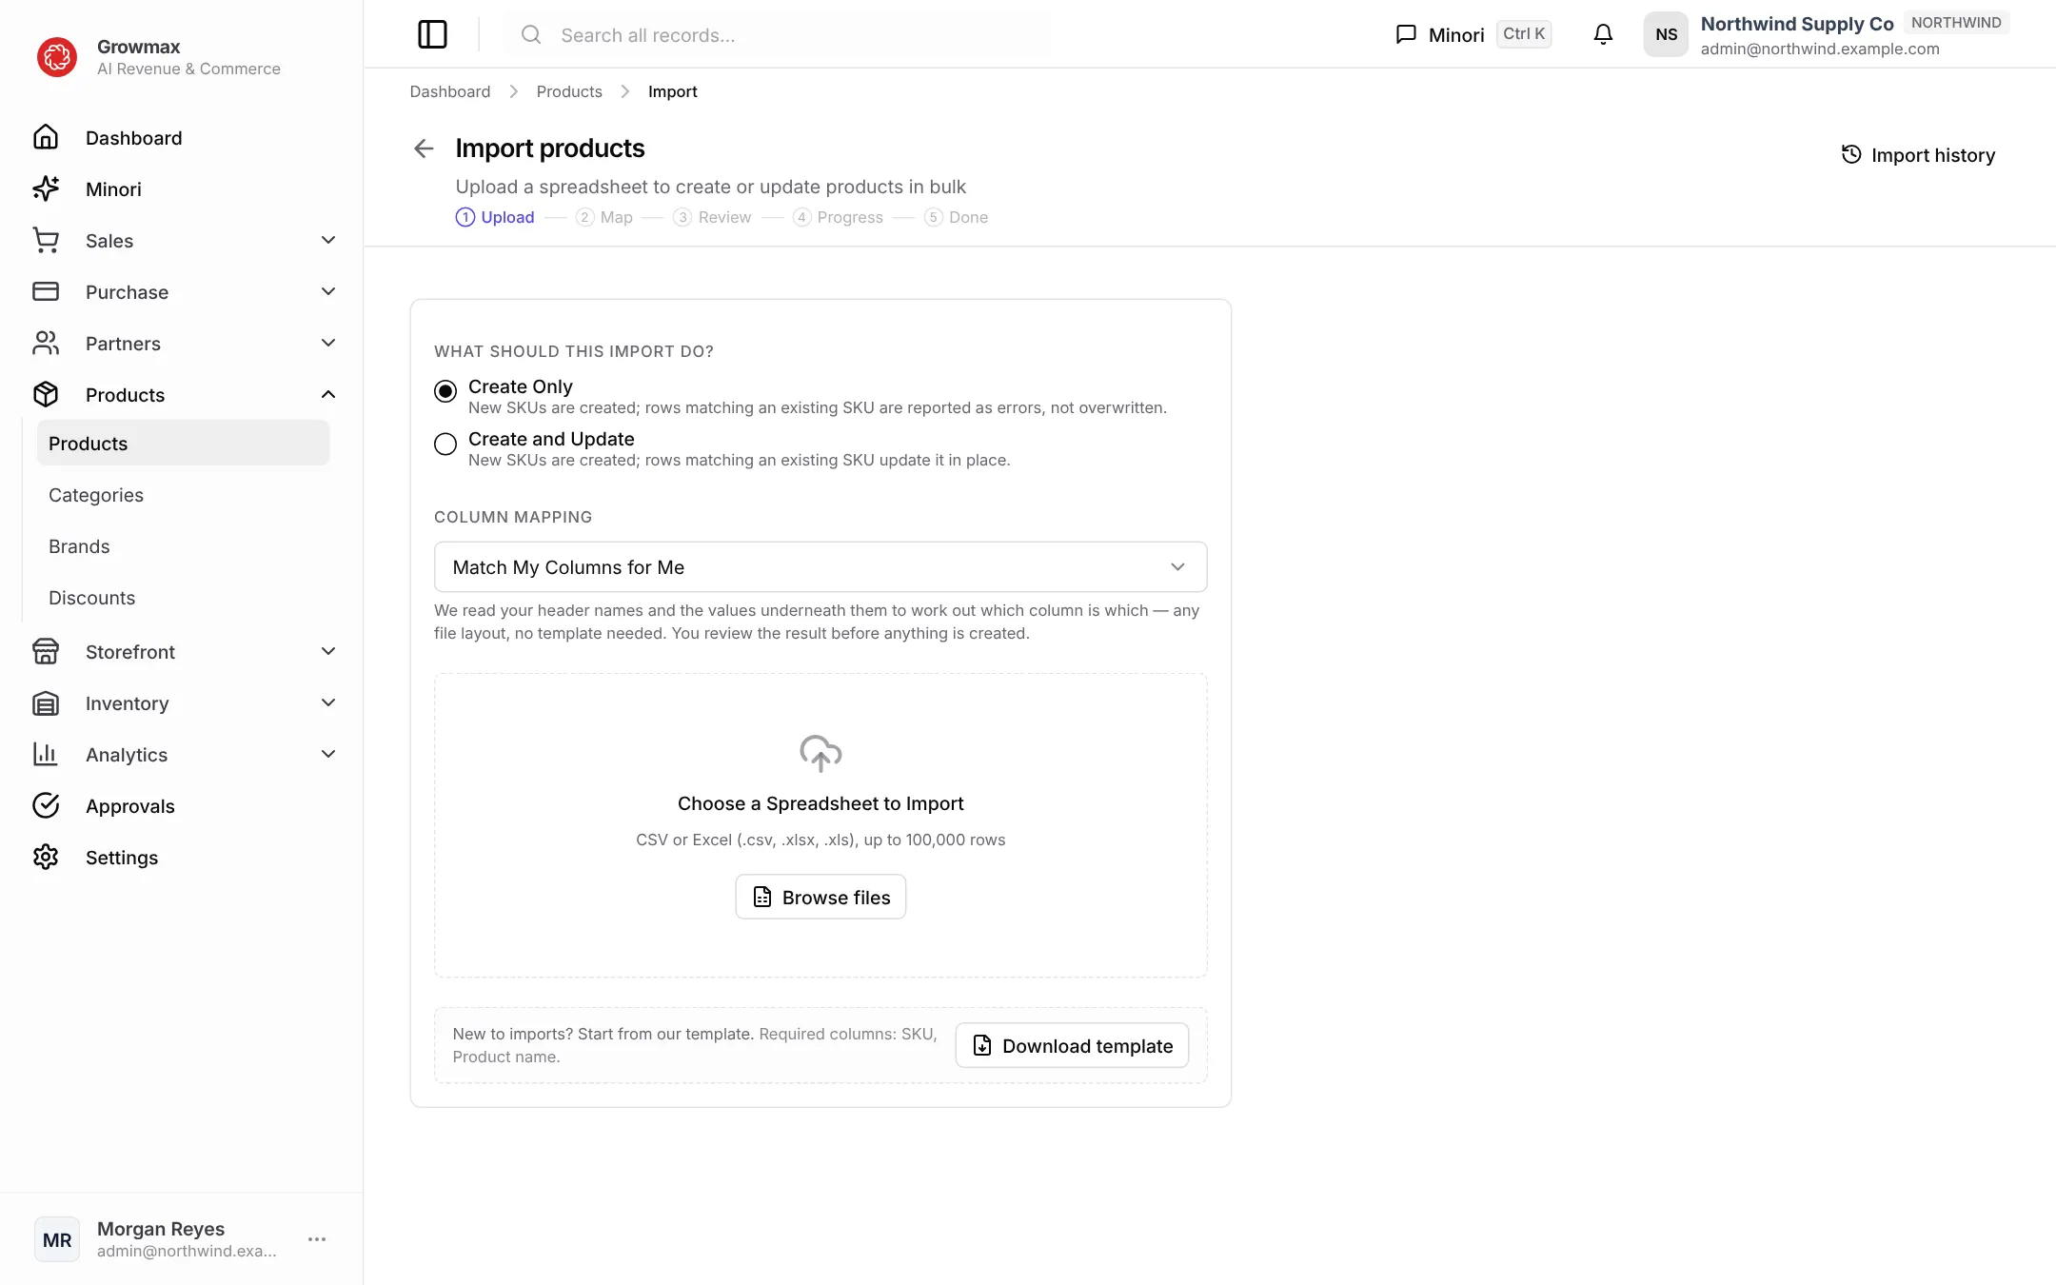Click the back arrow beside Import products
Viewport: 2056px width, 1285px height.
424,148
